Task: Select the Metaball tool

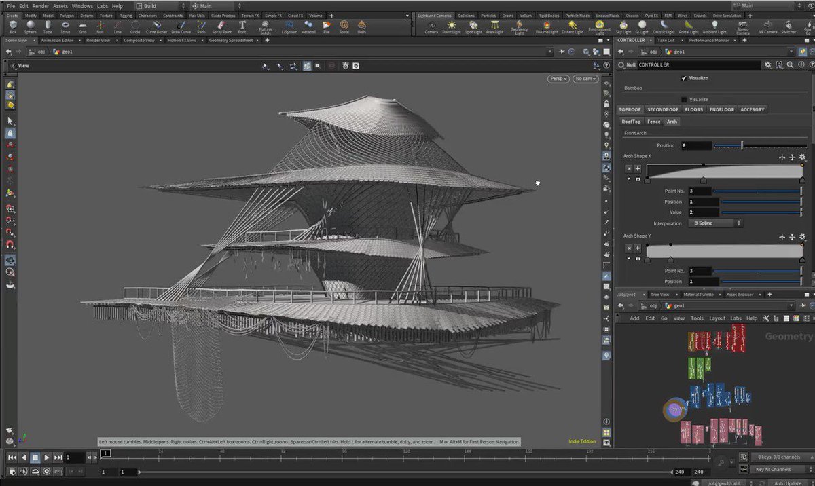Action: coord(308,27)
